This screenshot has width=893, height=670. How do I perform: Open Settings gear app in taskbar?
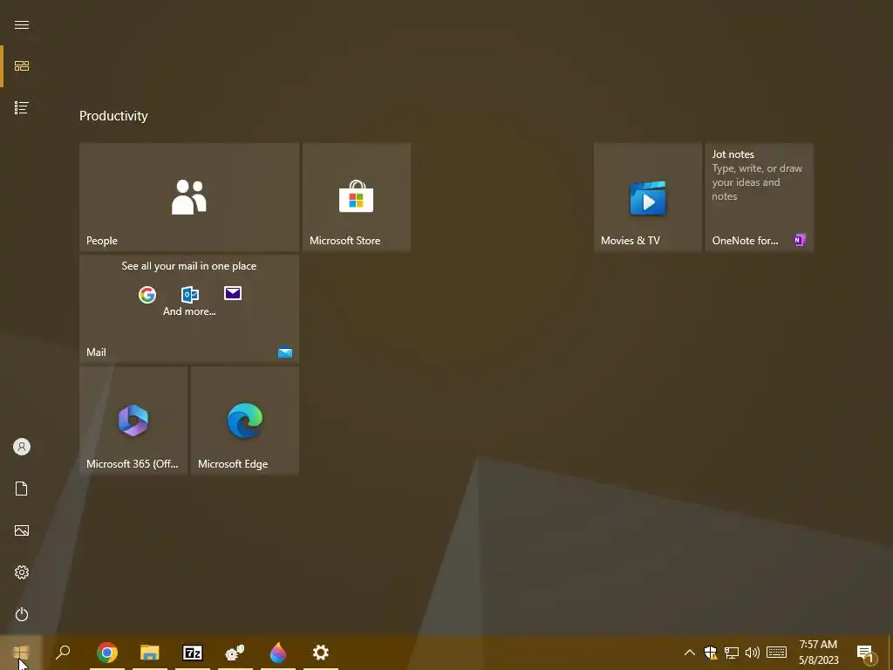[321, 653]
